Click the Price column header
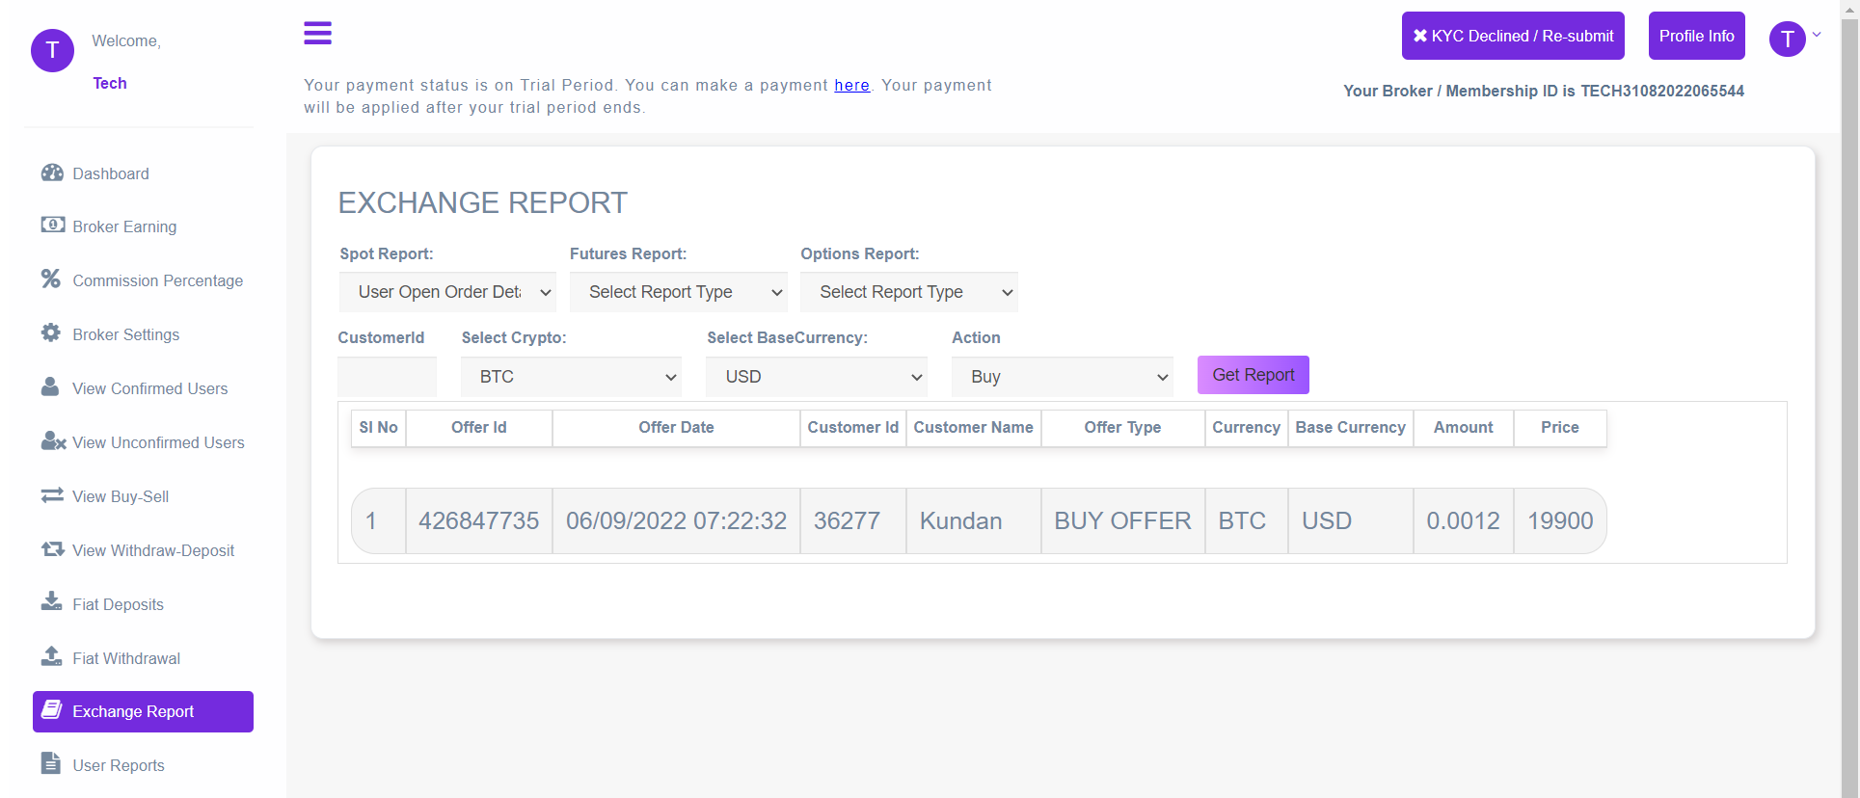 1559,428
